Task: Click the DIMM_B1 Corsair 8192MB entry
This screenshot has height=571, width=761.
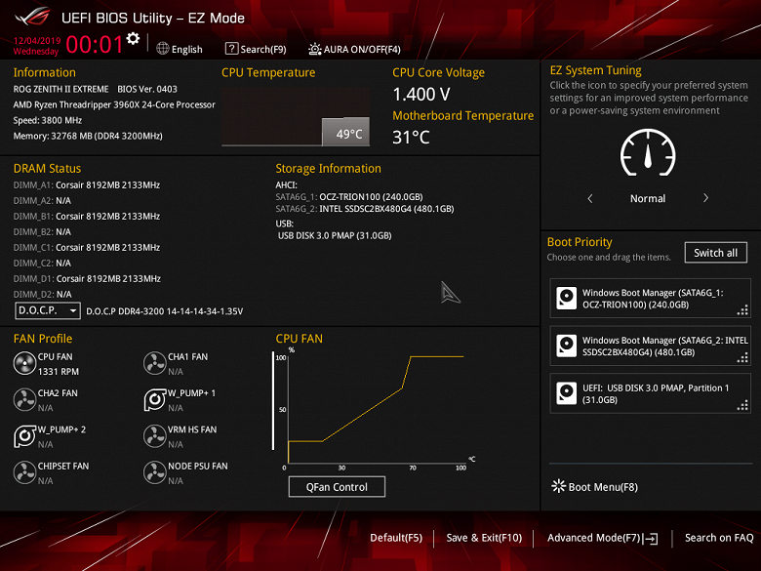Action: [x=87, y=216]
